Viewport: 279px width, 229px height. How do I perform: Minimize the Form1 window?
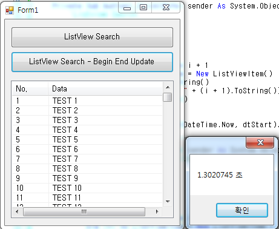tap(127, 8)
